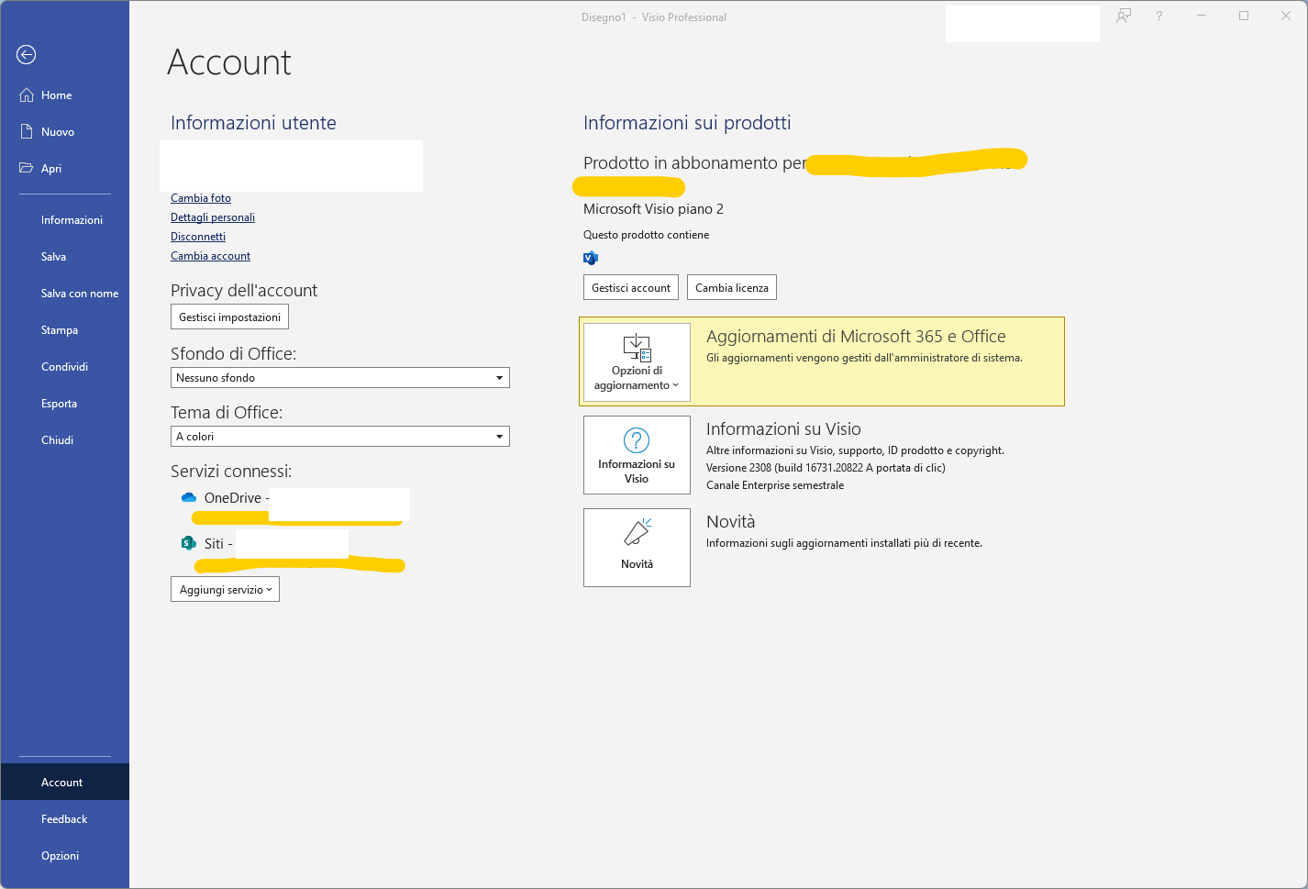Click the Novità megaphone icon
The width and height of the screenshot is (1308, 889).
[637, 532]
